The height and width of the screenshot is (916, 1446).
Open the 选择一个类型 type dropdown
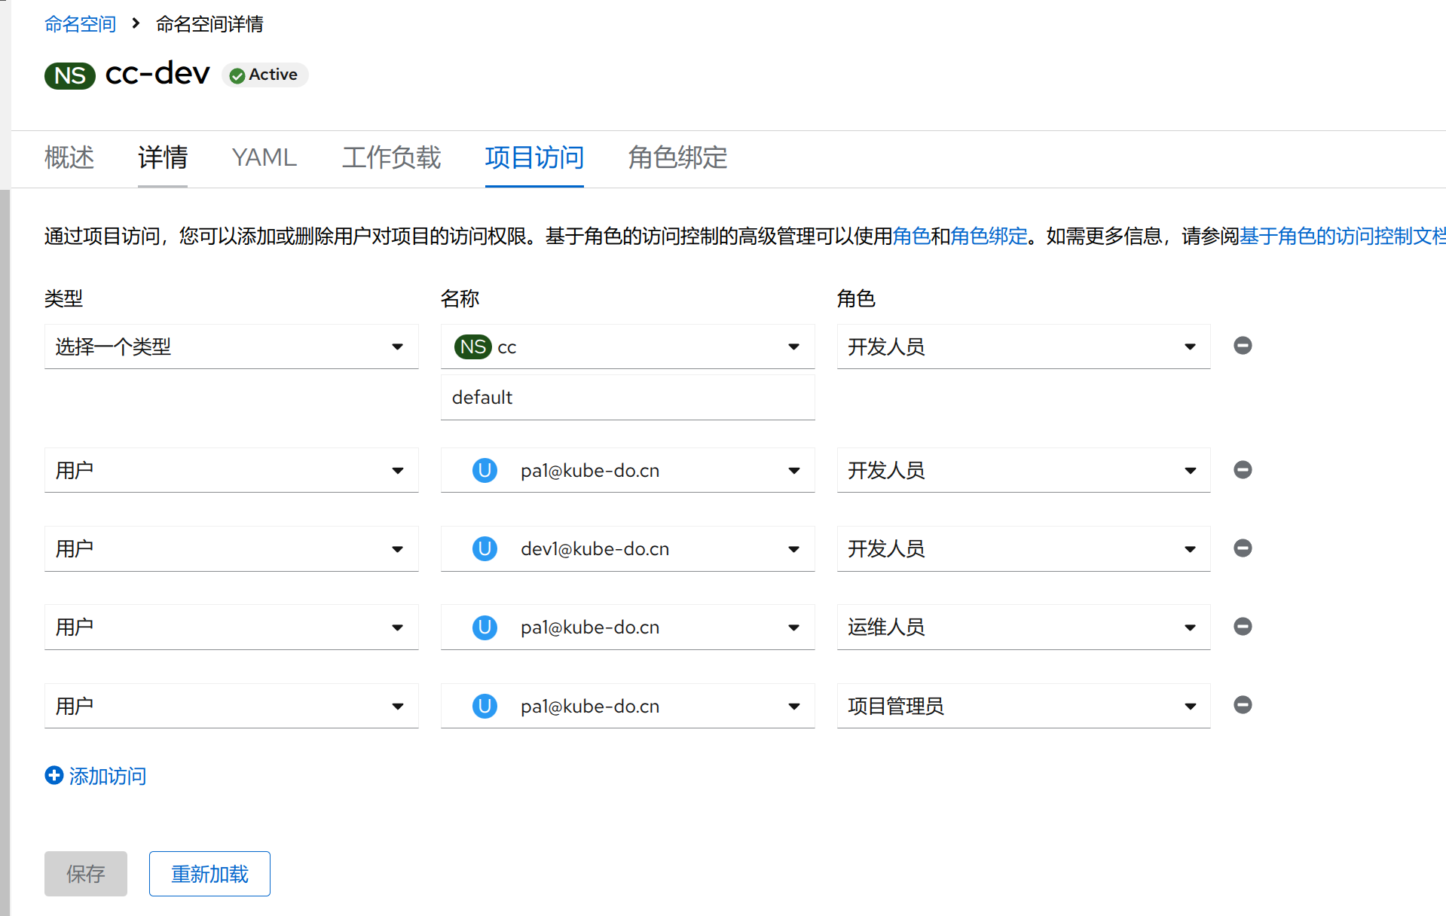click(231, 347)
